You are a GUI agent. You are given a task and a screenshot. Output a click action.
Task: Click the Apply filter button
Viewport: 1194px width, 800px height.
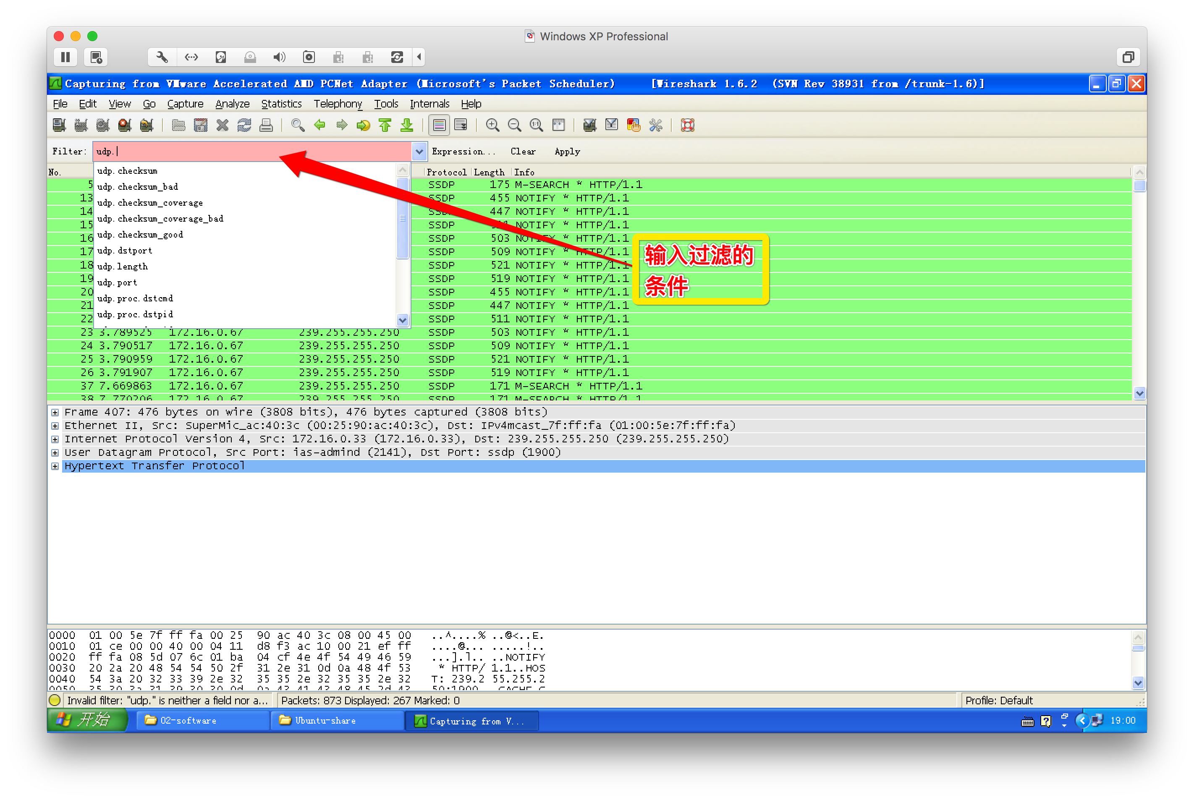tap(567, 152)
